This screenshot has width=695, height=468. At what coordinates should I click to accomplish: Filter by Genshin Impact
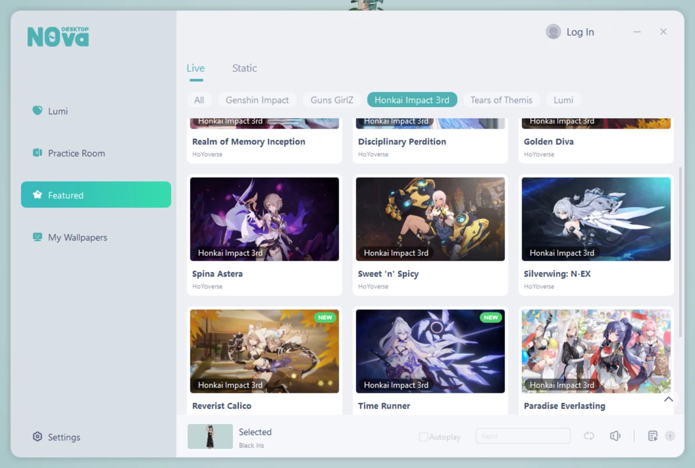[x=257, y=100]
